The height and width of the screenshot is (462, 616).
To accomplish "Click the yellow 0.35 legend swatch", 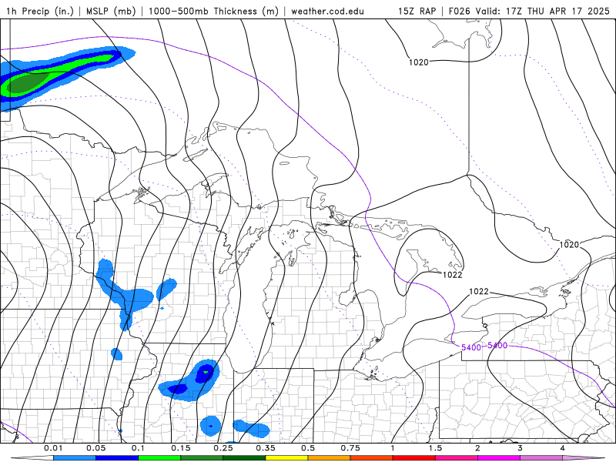I will coord(286,458).
